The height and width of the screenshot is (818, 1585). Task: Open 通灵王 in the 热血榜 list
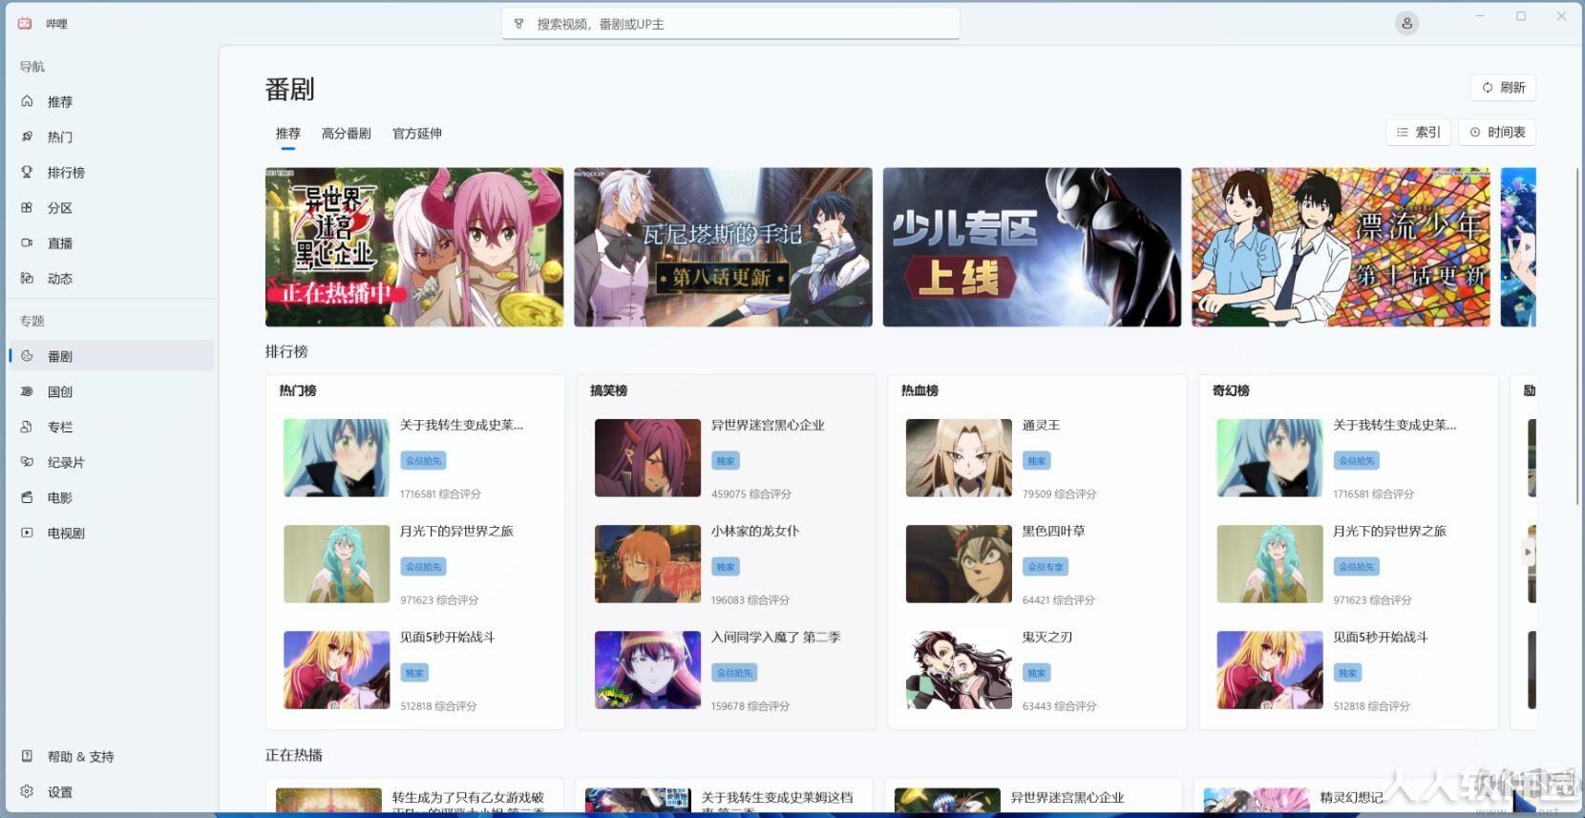point(1037,458)
